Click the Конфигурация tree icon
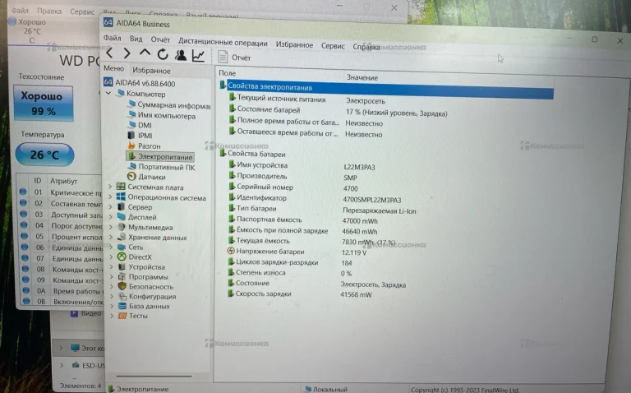This screenshot has height=393, width=631. pos(122,296)
